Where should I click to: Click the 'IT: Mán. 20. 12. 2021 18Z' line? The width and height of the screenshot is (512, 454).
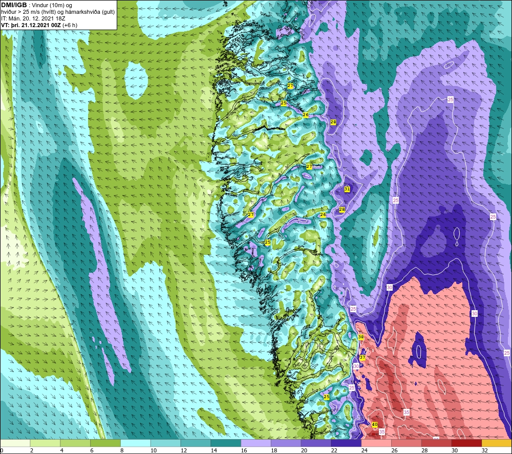(33, 18)
